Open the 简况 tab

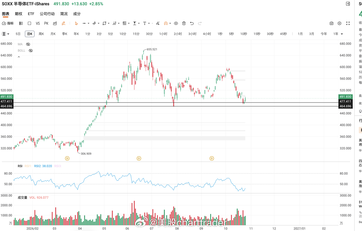[64, 14]
